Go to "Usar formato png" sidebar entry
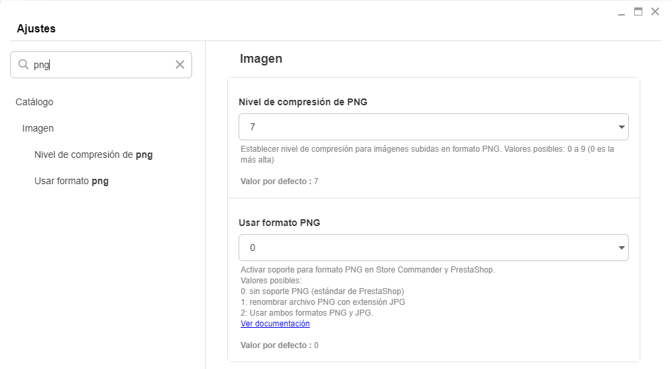Image resolution: width=672 pixels, height=369 pixels. tap(71, 181)
